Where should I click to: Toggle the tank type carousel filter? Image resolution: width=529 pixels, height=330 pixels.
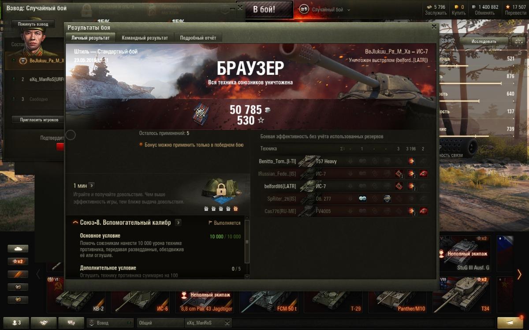(18, 249)
